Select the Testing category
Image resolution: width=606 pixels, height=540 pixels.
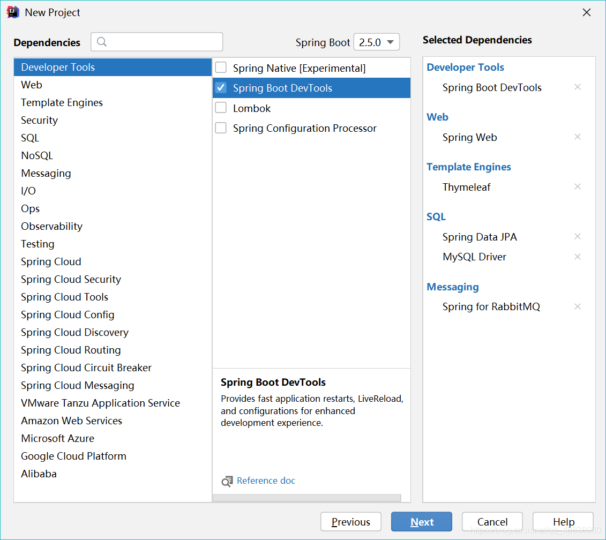coord(113,244)
